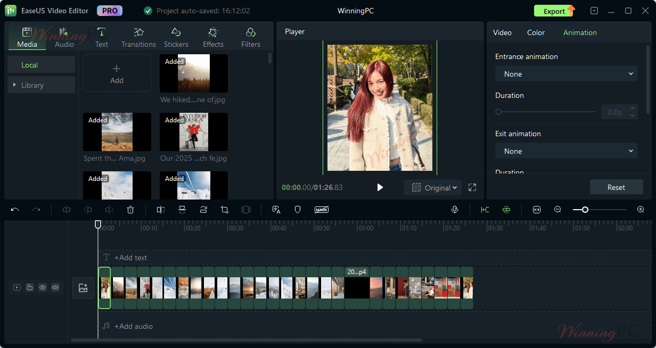Click the timeline horizontal scrollbar
656x348 pixels.
coord(247,340)
